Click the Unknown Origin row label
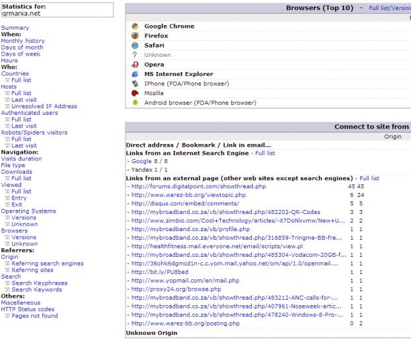Image resolution: width=411 pixels, height=350 pixels. 151,333
